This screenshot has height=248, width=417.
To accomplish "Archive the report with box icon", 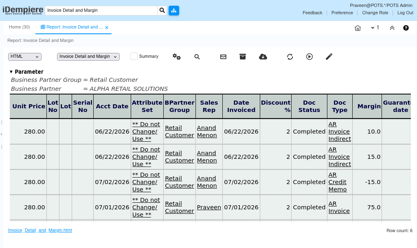I will (243, 57).
